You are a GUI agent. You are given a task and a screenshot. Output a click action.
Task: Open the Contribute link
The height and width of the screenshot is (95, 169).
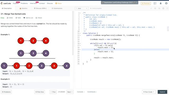point(92,92)
